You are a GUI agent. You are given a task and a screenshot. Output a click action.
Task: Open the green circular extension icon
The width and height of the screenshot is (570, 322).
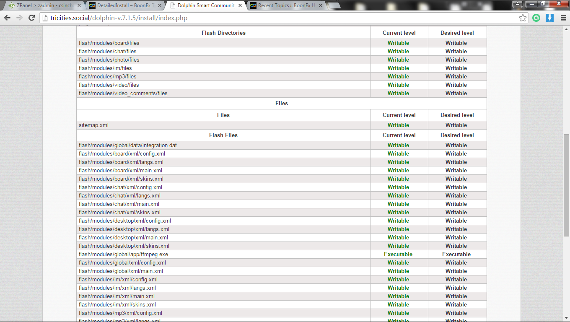coord(536,18)
